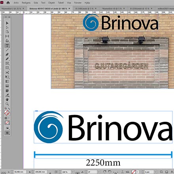Click the rotate 90° clockwise icon
This screenshot has height=174, width=174.
click(105, 172)
